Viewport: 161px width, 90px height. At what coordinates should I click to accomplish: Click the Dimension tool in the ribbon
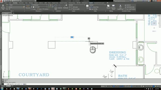[x=28, y=6]
